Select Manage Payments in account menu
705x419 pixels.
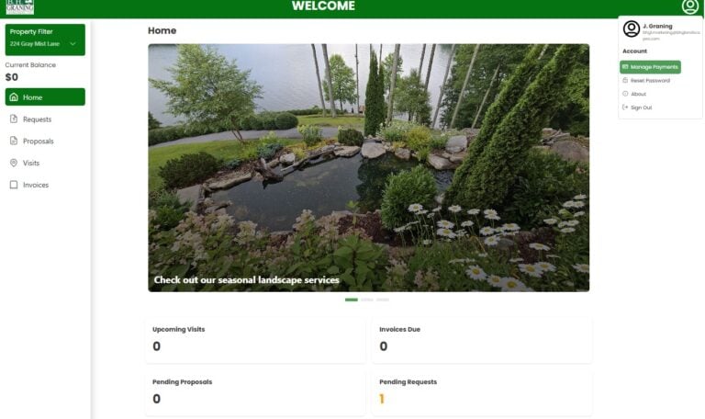tap(650, 67)
